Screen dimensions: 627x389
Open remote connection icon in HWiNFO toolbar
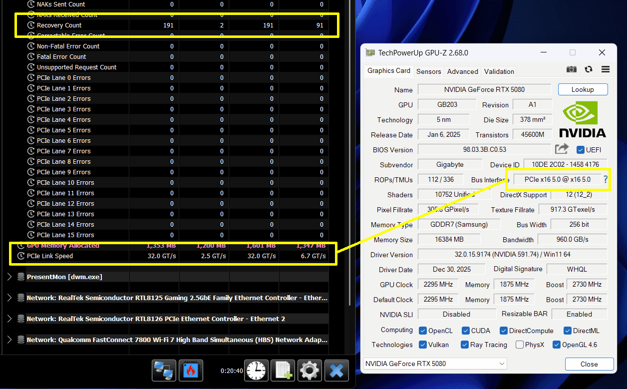[x=164, y=371]
